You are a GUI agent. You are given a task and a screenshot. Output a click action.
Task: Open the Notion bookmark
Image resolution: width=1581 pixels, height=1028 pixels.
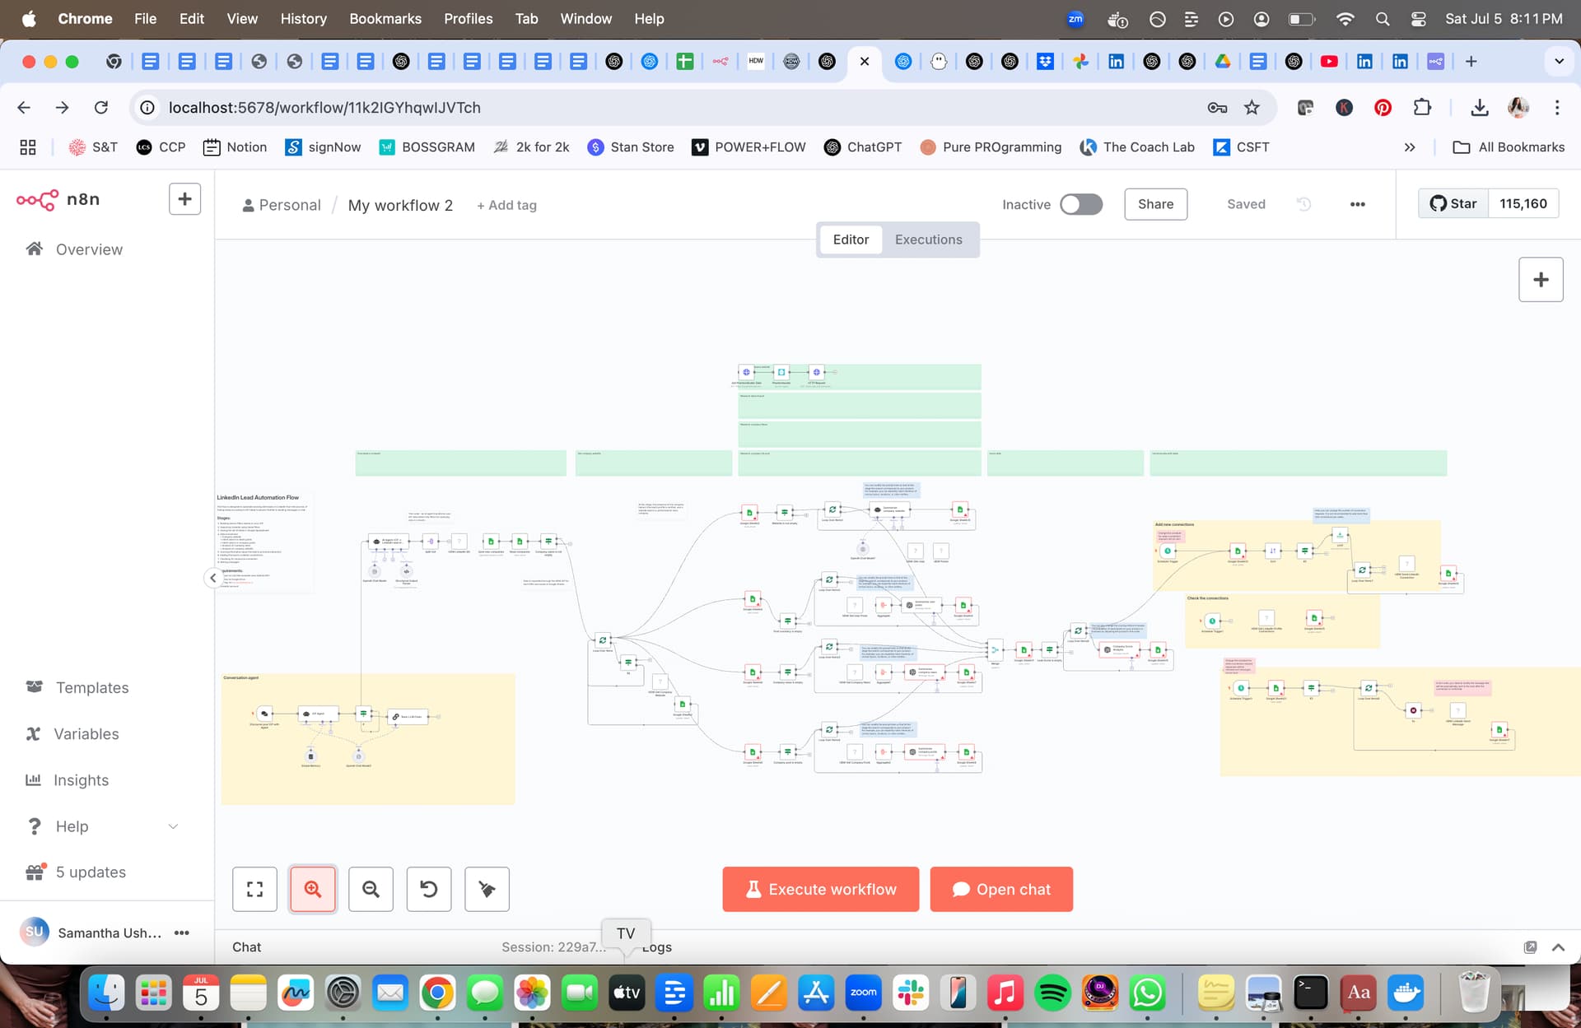pyautogui.click(x=235, y=147)
